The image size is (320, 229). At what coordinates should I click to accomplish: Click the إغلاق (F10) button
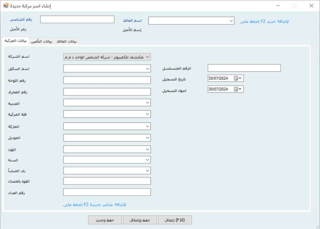175,220
